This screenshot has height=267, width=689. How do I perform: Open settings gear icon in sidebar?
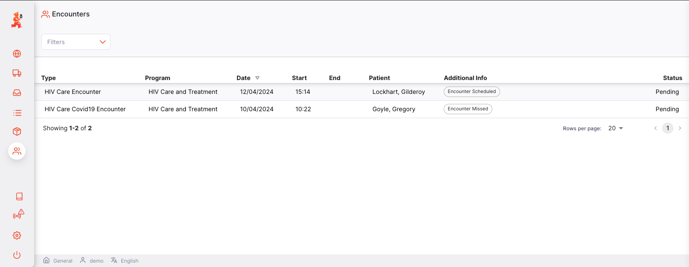(x=17, y=235)
